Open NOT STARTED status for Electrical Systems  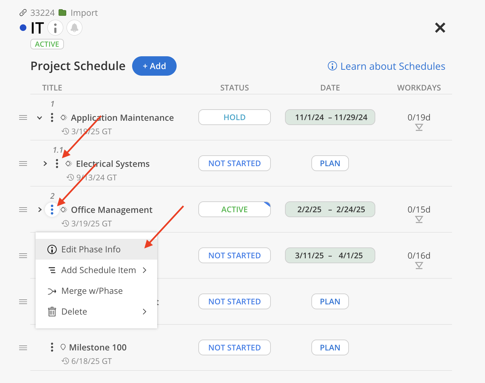235,163
